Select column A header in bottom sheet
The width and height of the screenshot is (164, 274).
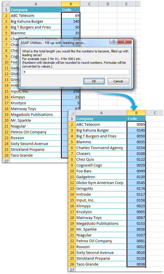pyautogui.click(x=101, y=113)
